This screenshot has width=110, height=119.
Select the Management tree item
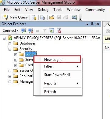pos(27,81)
